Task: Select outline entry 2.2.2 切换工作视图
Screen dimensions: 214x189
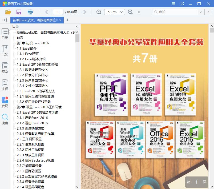Action: 30,150
